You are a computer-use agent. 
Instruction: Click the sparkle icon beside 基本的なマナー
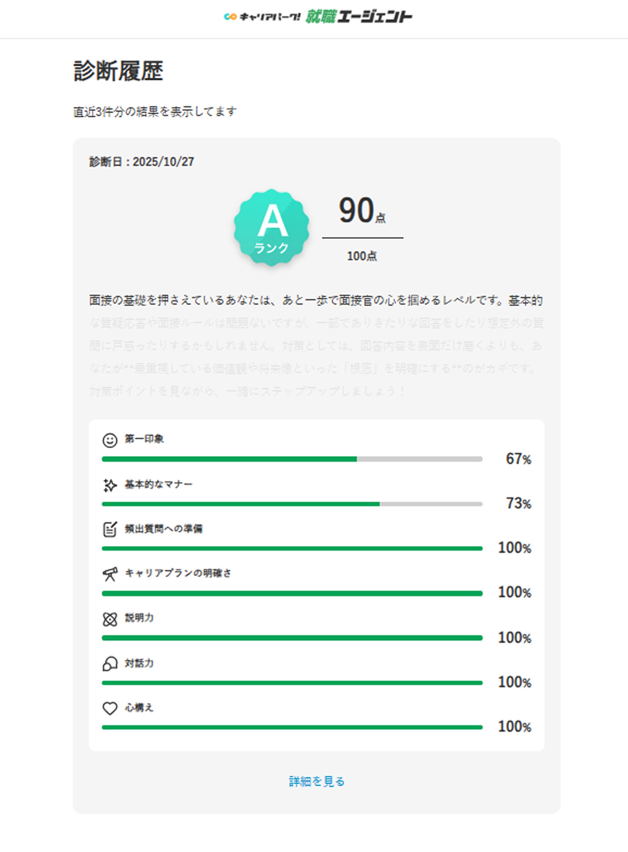coord(110,485)
